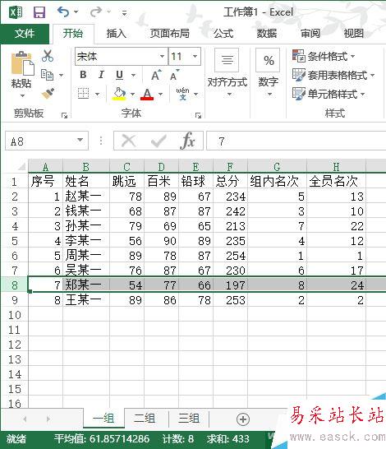Toggle Underline formatting
Image resolution: width=386 pixels, height=449 pixels.
120,75
